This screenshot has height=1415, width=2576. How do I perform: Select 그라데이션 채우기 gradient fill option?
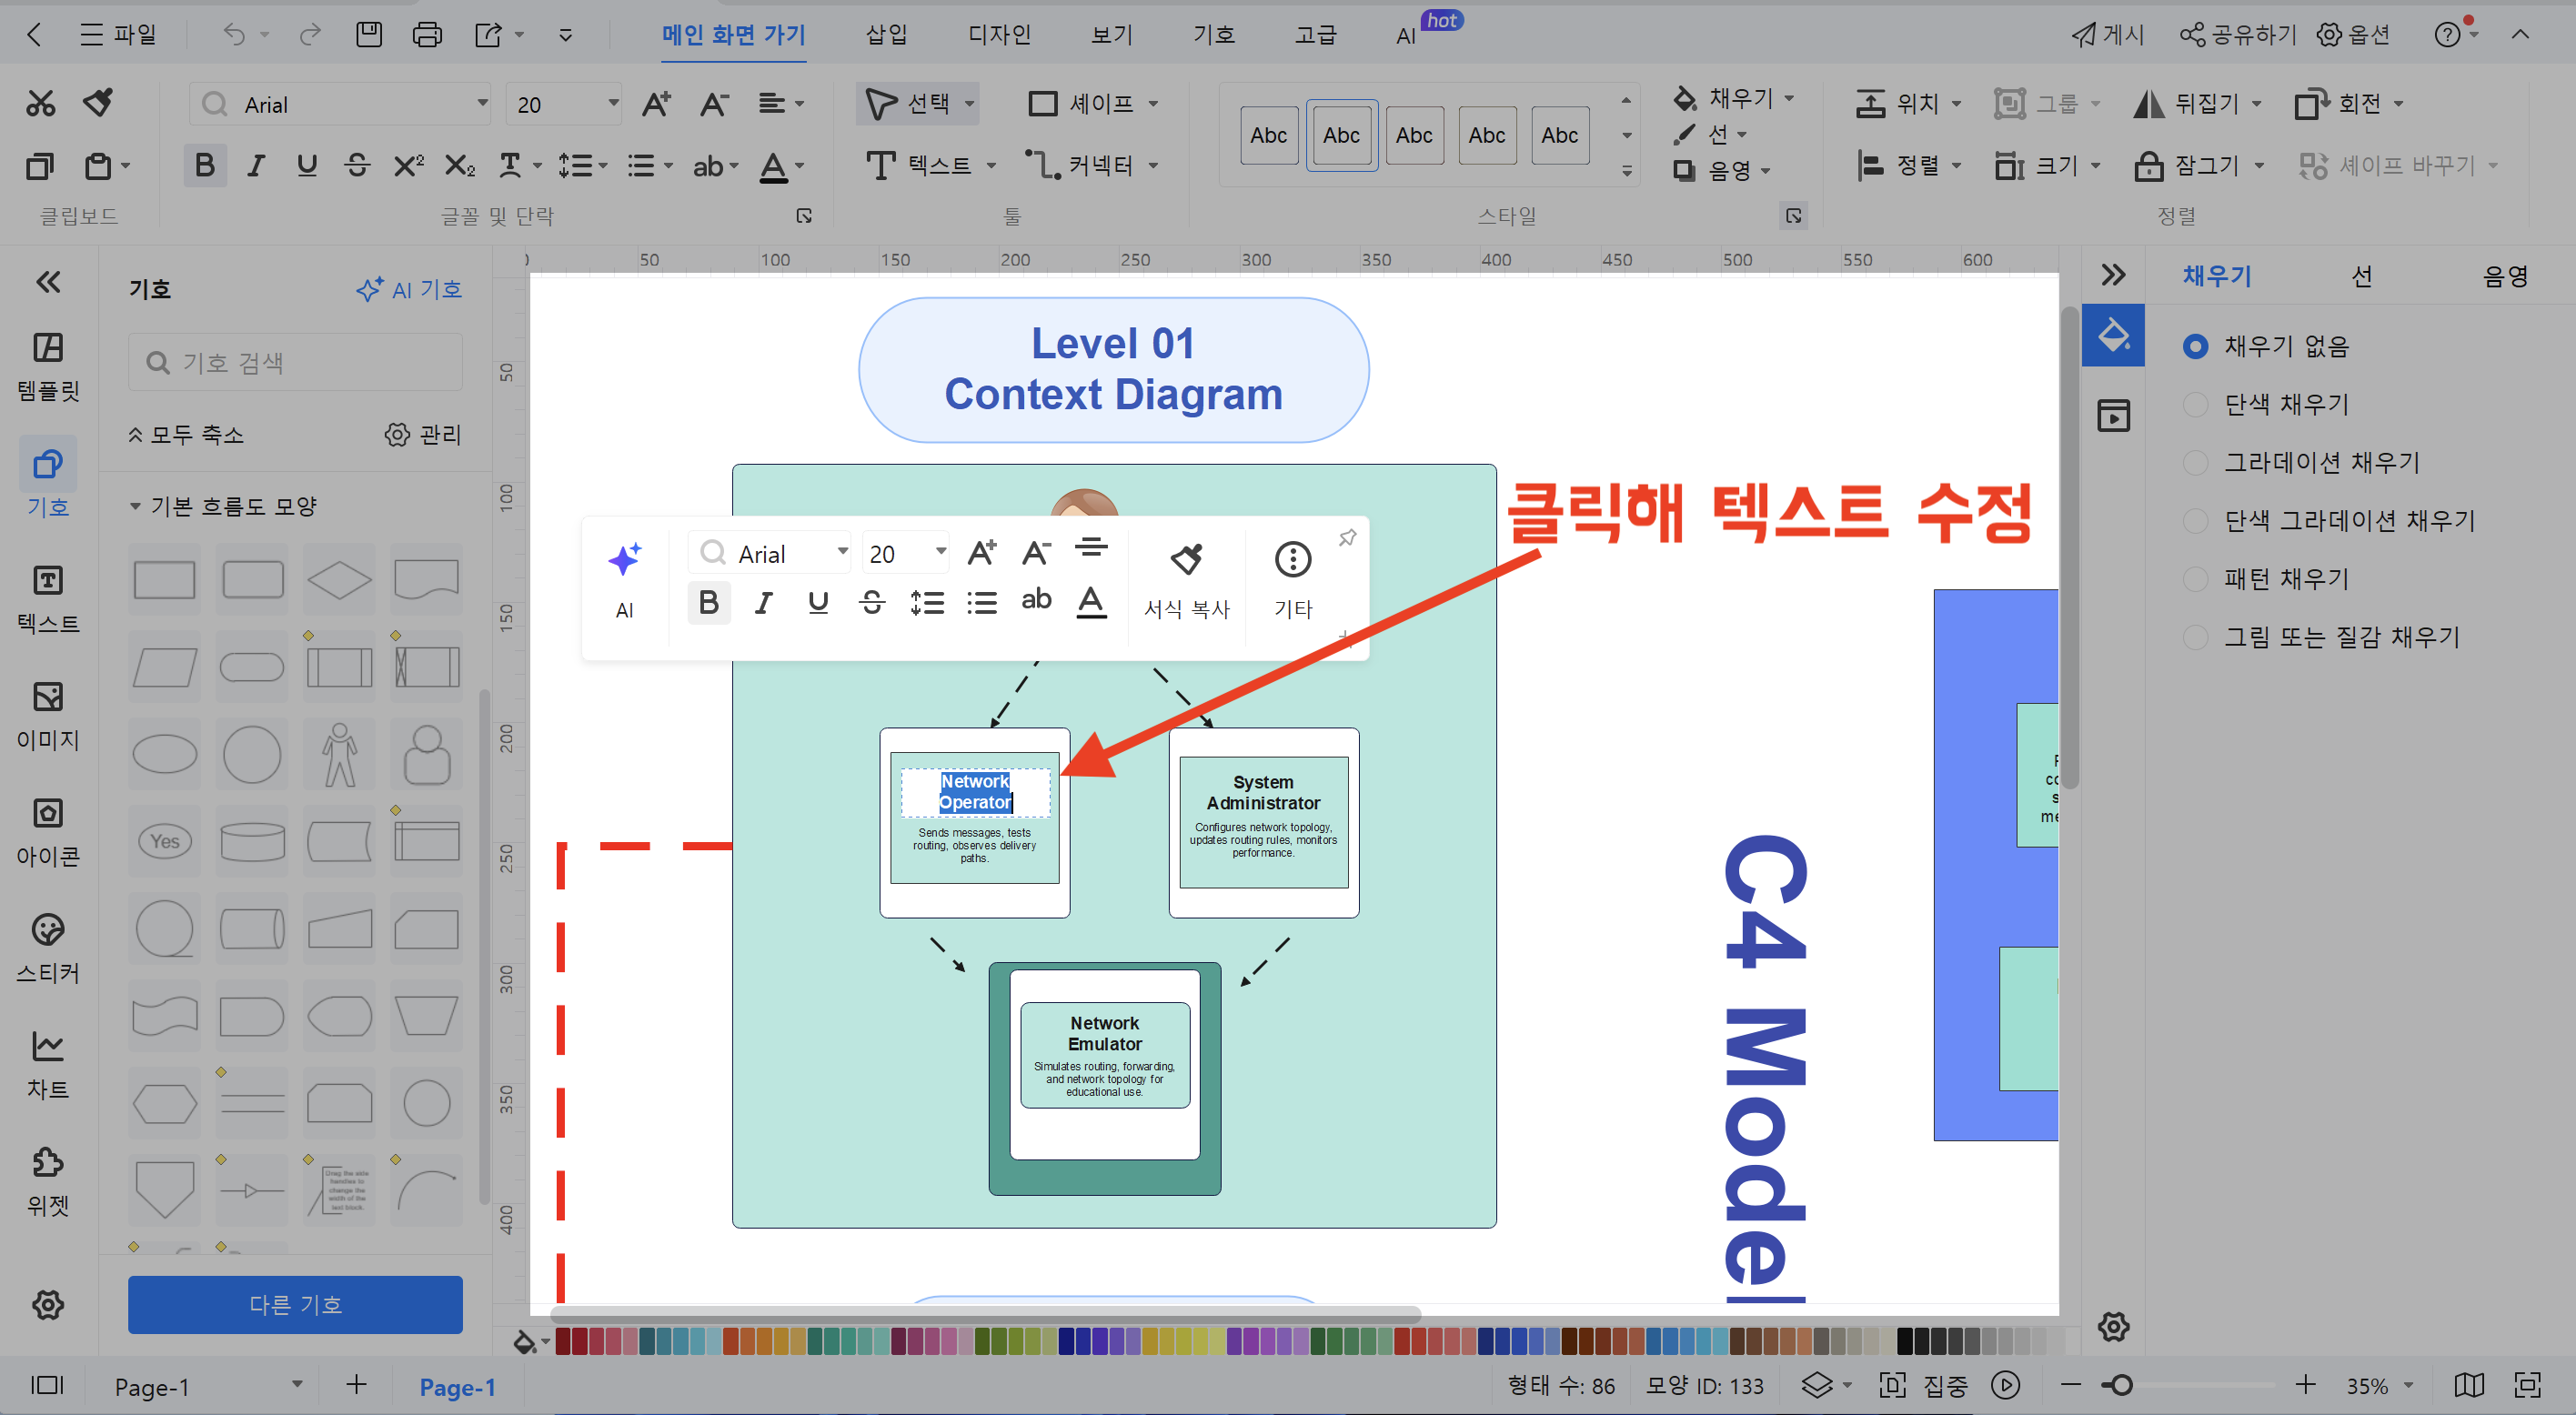(2195, 462)
